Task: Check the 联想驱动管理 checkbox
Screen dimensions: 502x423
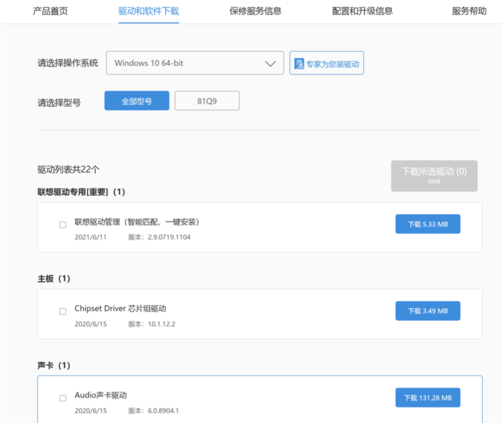Action: click(63, 224)
